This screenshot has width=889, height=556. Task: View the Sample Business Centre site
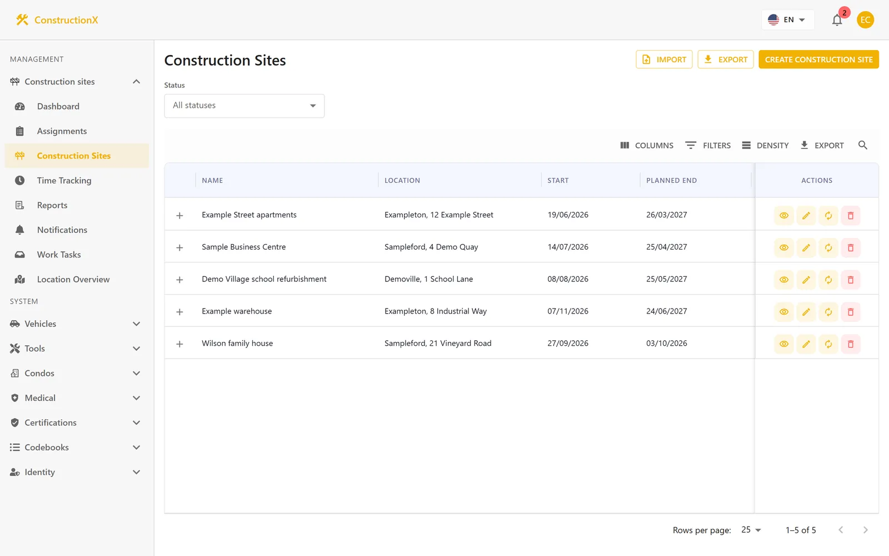[784, 248]
